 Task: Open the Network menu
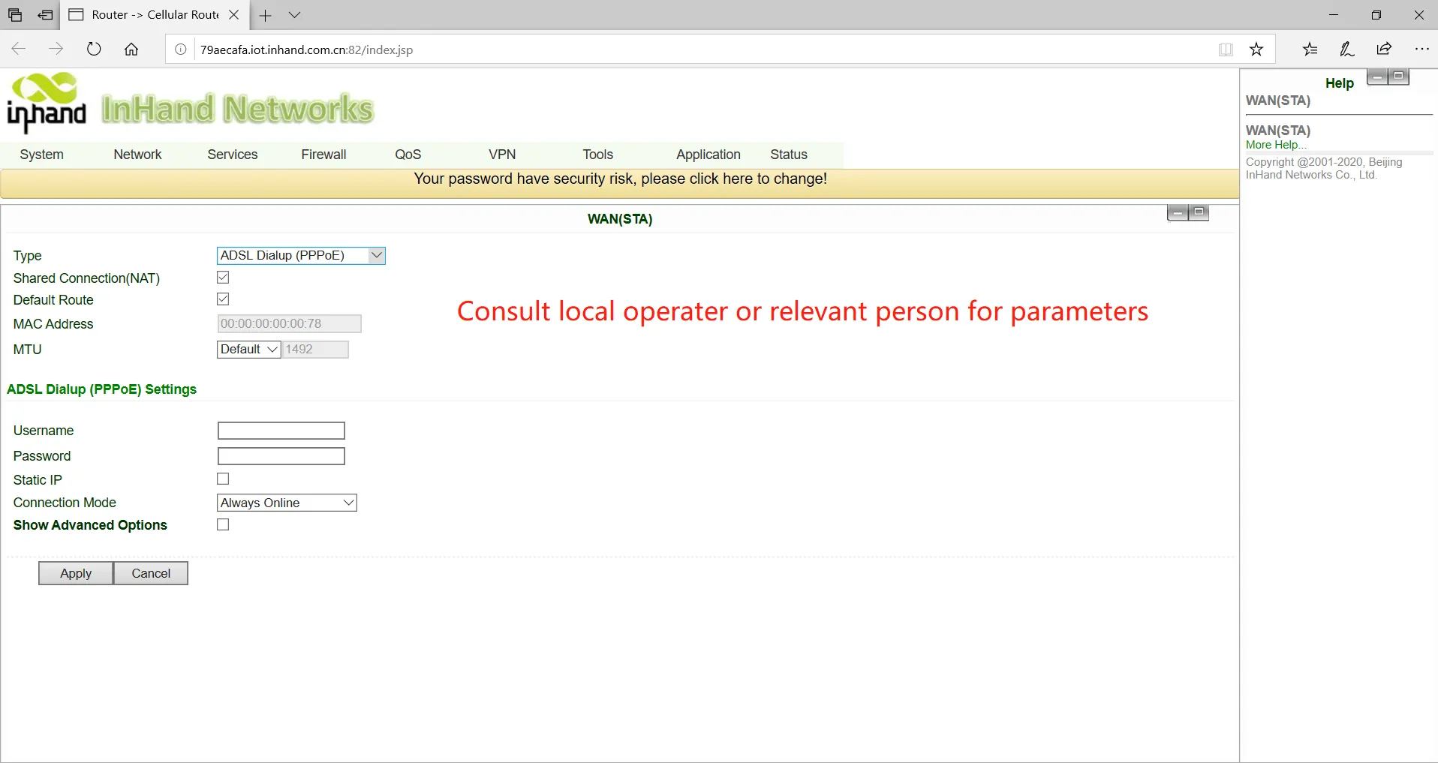(x=137, y=155)
